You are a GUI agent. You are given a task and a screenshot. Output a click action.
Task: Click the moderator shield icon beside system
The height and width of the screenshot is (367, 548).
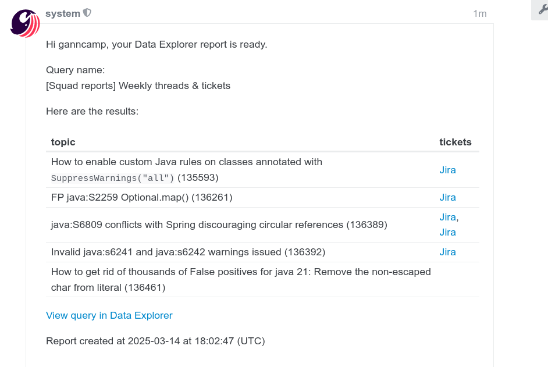pyautogui.click(x=87, y=13)
